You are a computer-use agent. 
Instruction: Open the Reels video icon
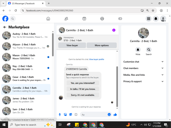84,19
